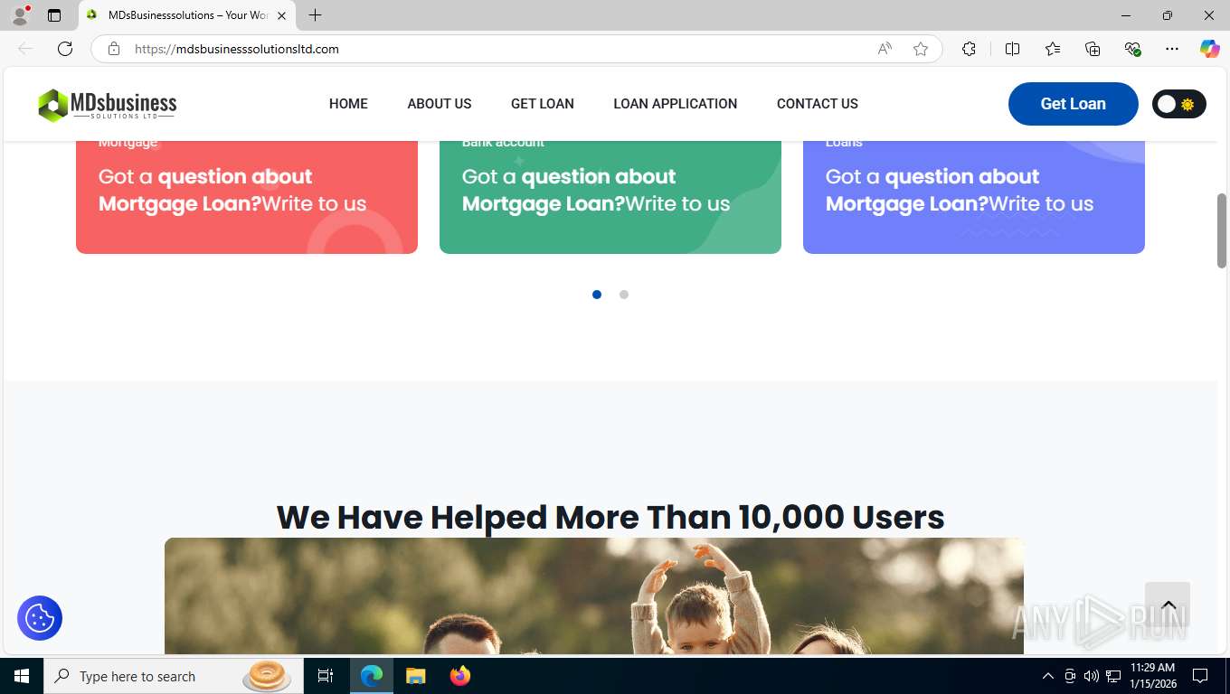This screenshot has height=694, width=1230.
Task: Add page to favorites star icon
Action: point(921,49)
